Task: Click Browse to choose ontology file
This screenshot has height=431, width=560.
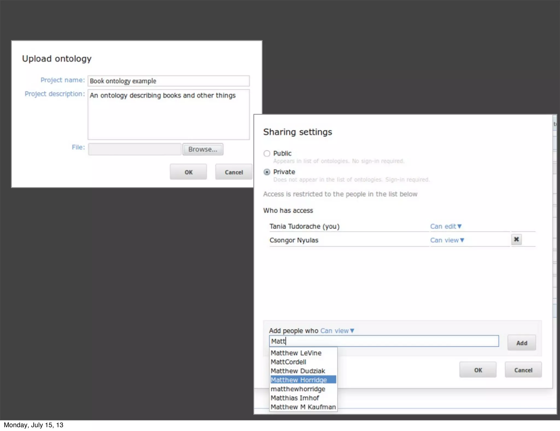Action: point(203,149)
